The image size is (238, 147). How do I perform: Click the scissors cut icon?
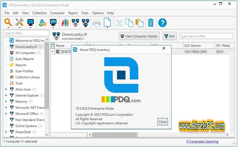[119, 23]
